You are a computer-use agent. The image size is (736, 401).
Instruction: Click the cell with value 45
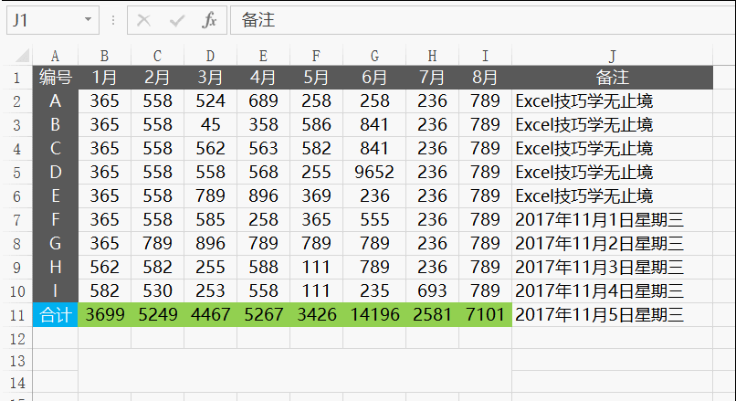210,125
